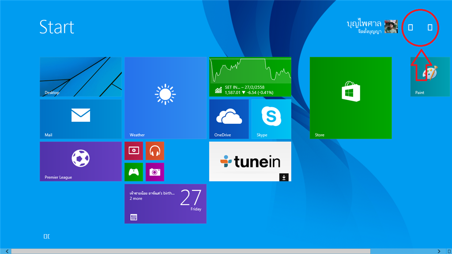
Task: Click the chart icon on the Finance tile
Action: pyautogui.click(x=218, y=90)
